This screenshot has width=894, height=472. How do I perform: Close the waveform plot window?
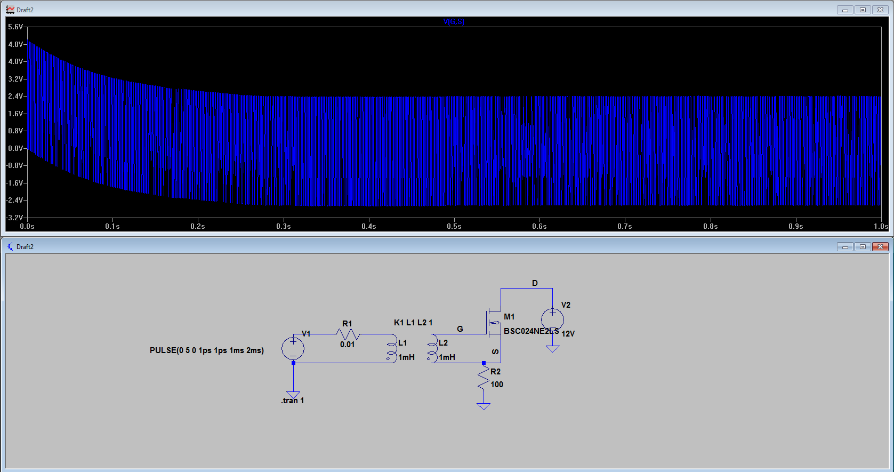pos(880,10)
